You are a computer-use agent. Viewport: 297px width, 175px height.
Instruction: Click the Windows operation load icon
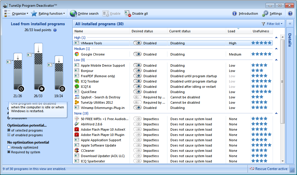tap(42, 89)
